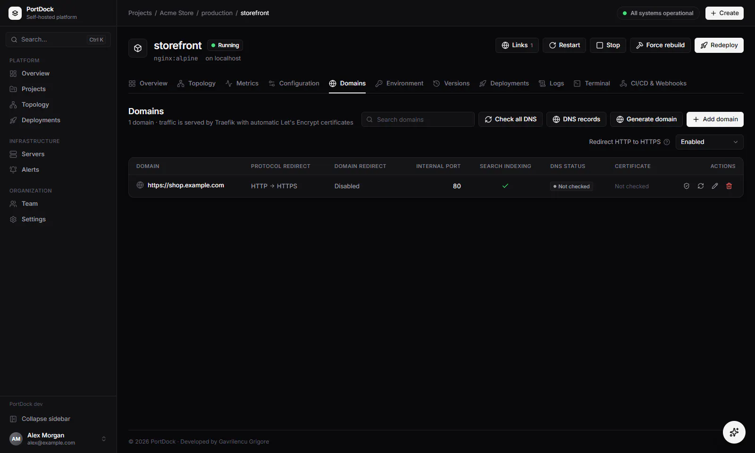Switch to the Overview service tab
The image size is (755, 453).
[x=148, y=84]
